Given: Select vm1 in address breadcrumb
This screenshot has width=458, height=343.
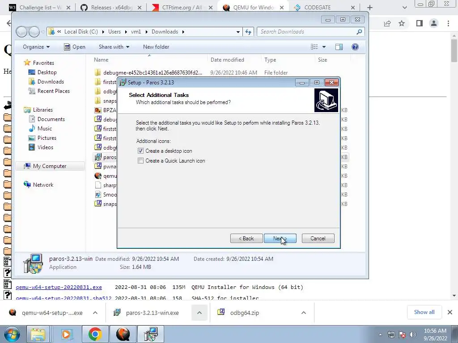Looking at the screenshot, I should click(x=136, y=32).
